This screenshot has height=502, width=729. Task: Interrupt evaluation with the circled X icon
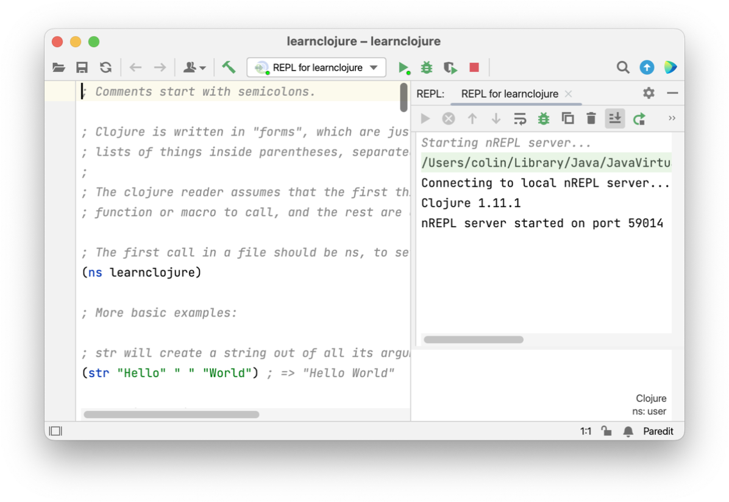click(x=449, y=119)
